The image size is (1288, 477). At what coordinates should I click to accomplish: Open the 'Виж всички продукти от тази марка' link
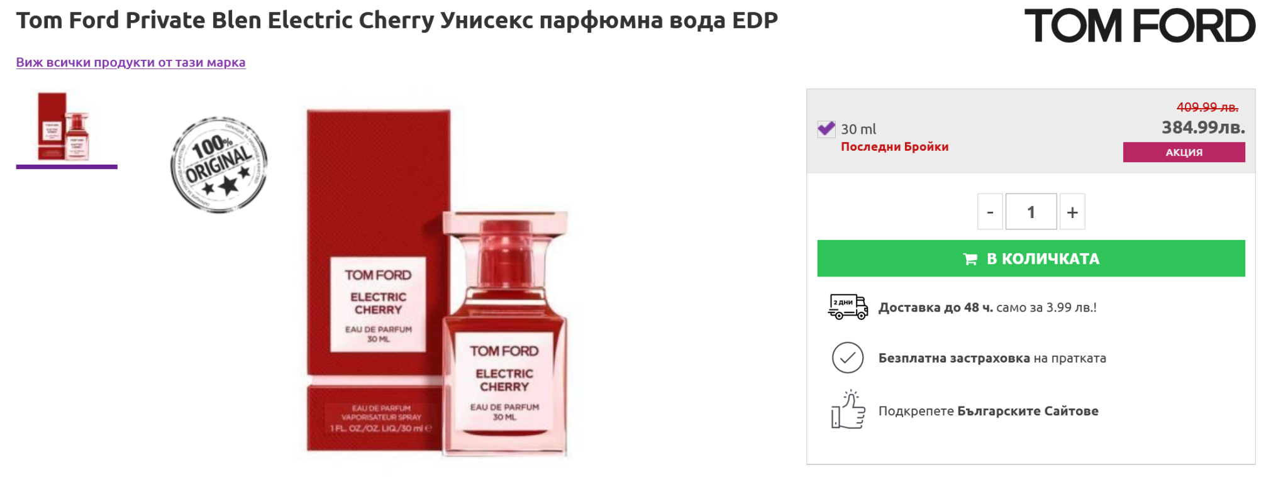tap(131, 62)
